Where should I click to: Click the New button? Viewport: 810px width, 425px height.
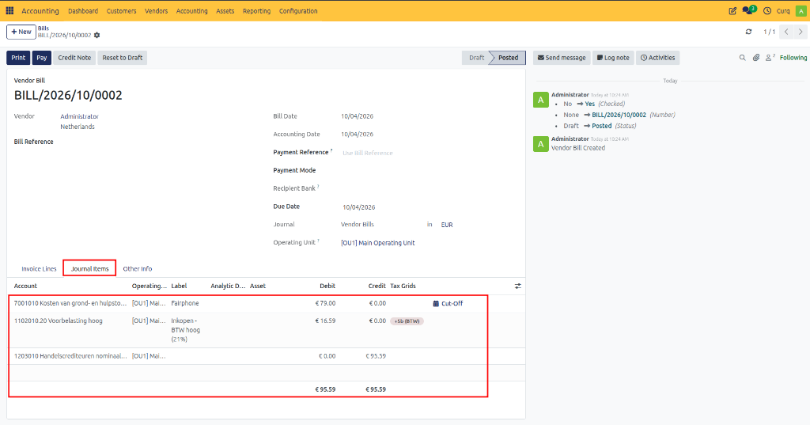[x=21, y=32]
